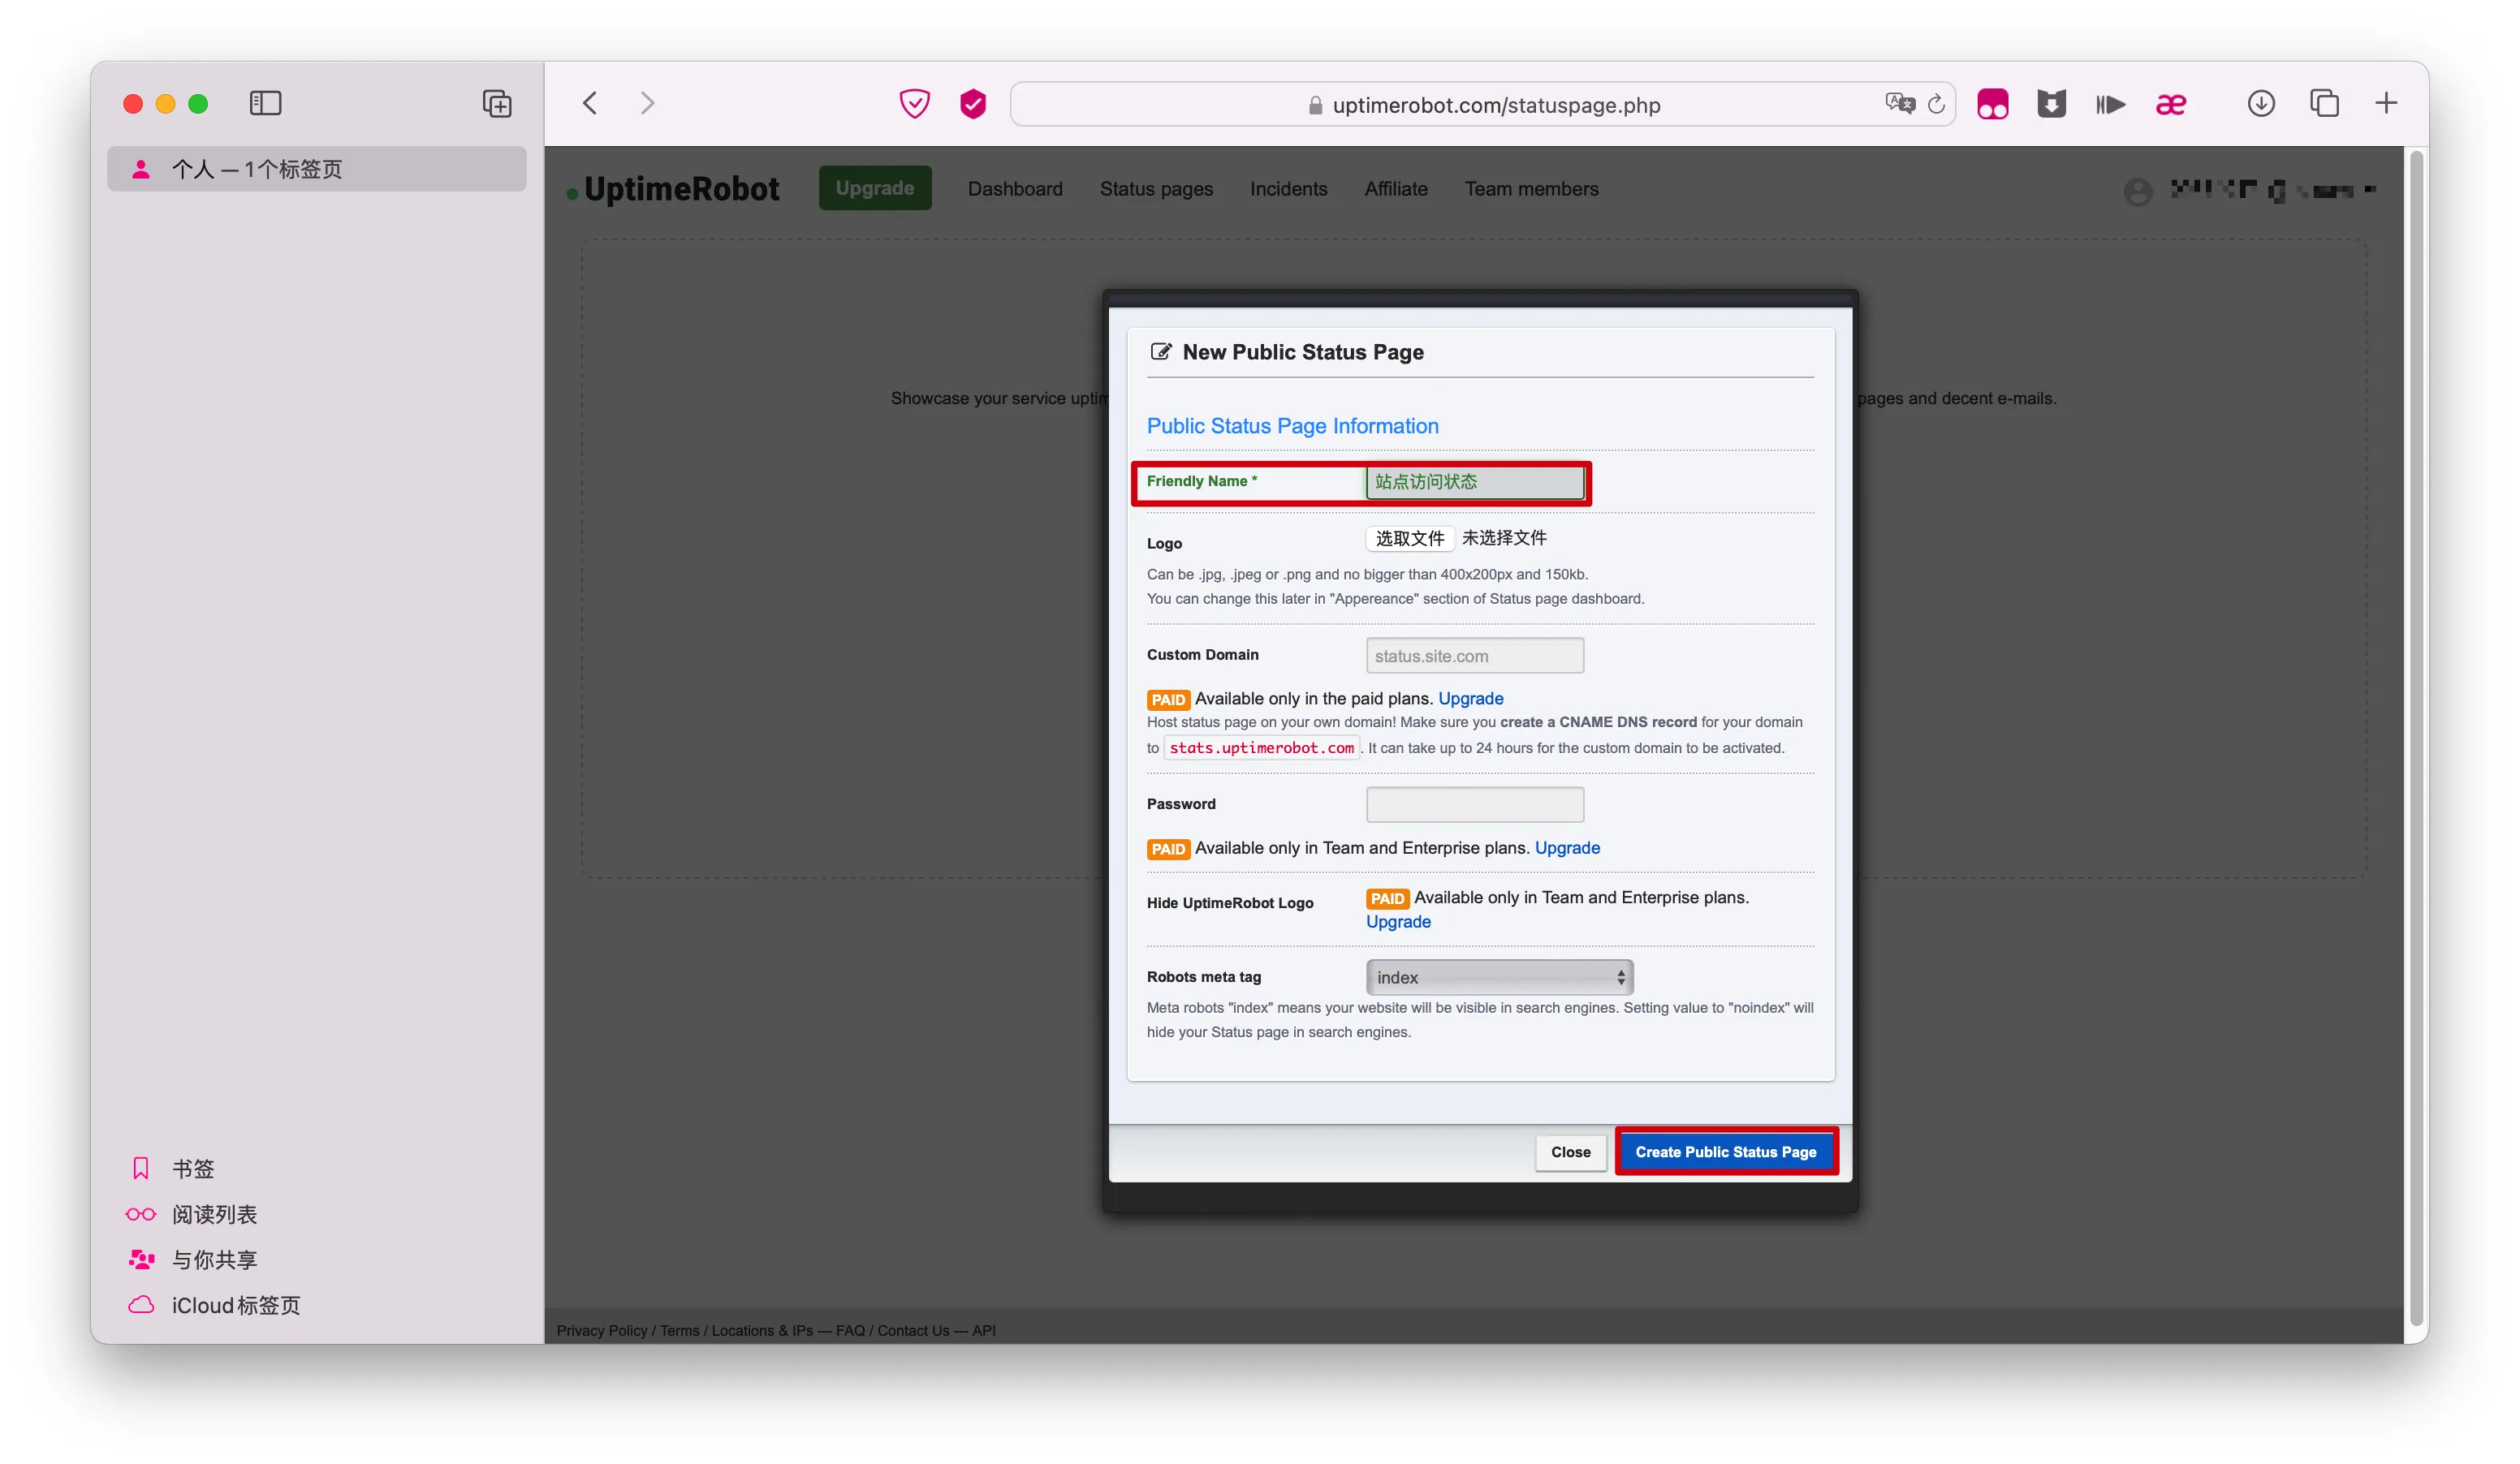Click the Friendly Name input field
Screen dimensions: 2520x1464
[1474, 482]
